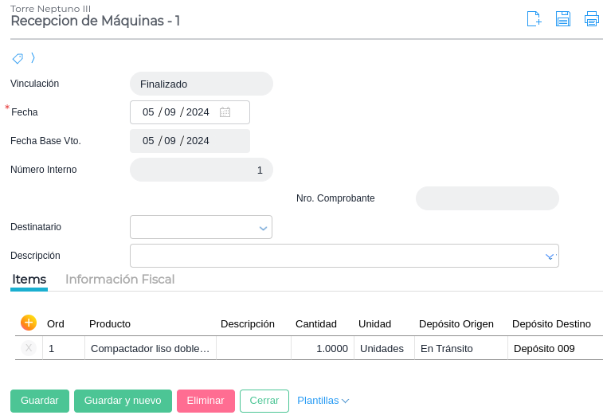603x419 pixels.
Task: Click the new document icon
Action: [x=534, y=19]
